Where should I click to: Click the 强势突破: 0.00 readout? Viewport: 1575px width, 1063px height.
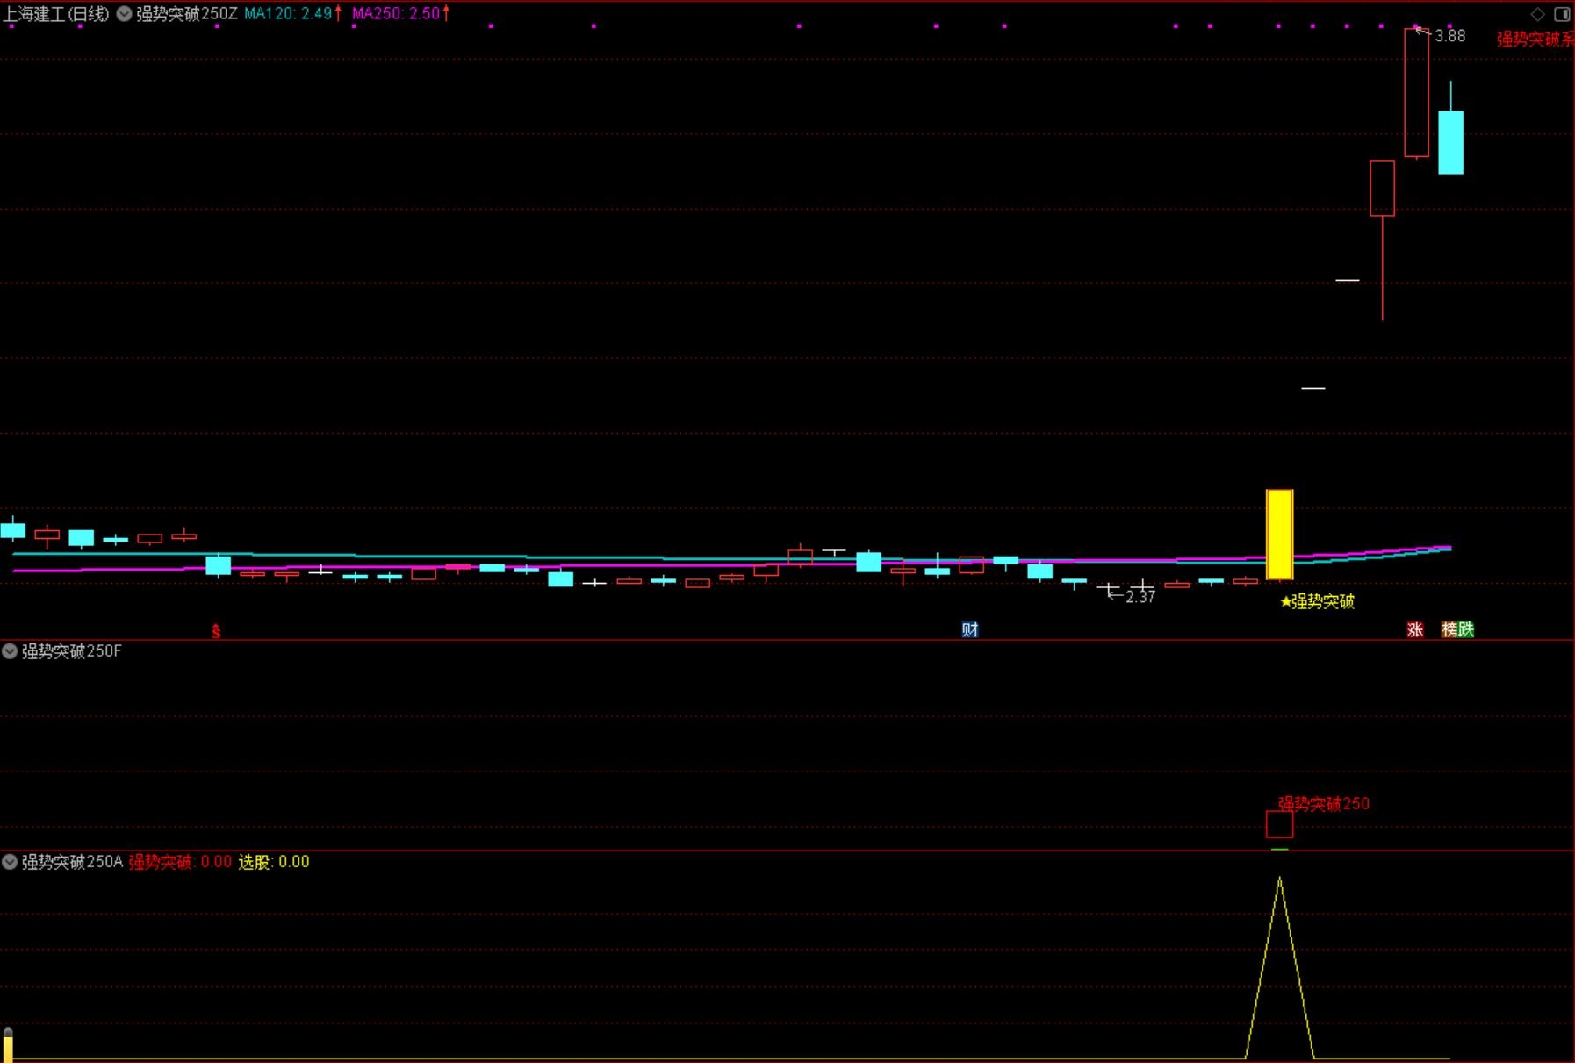pos(180,862)
